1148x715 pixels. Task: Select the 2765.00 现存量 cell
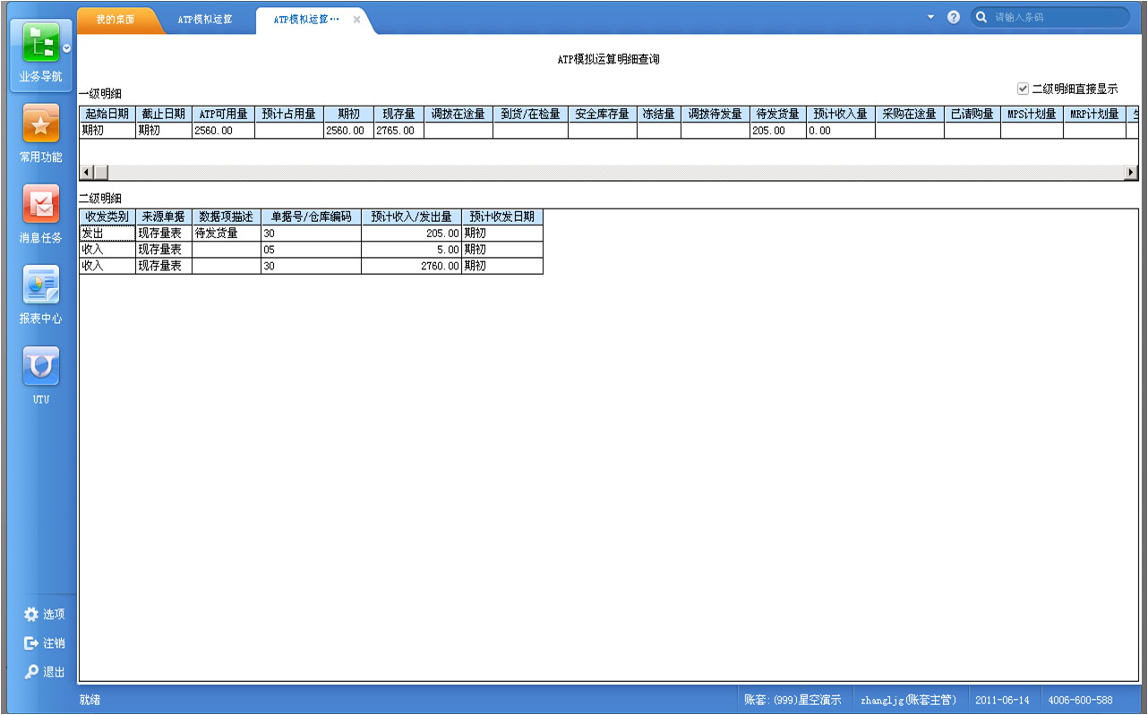[398, 131]
